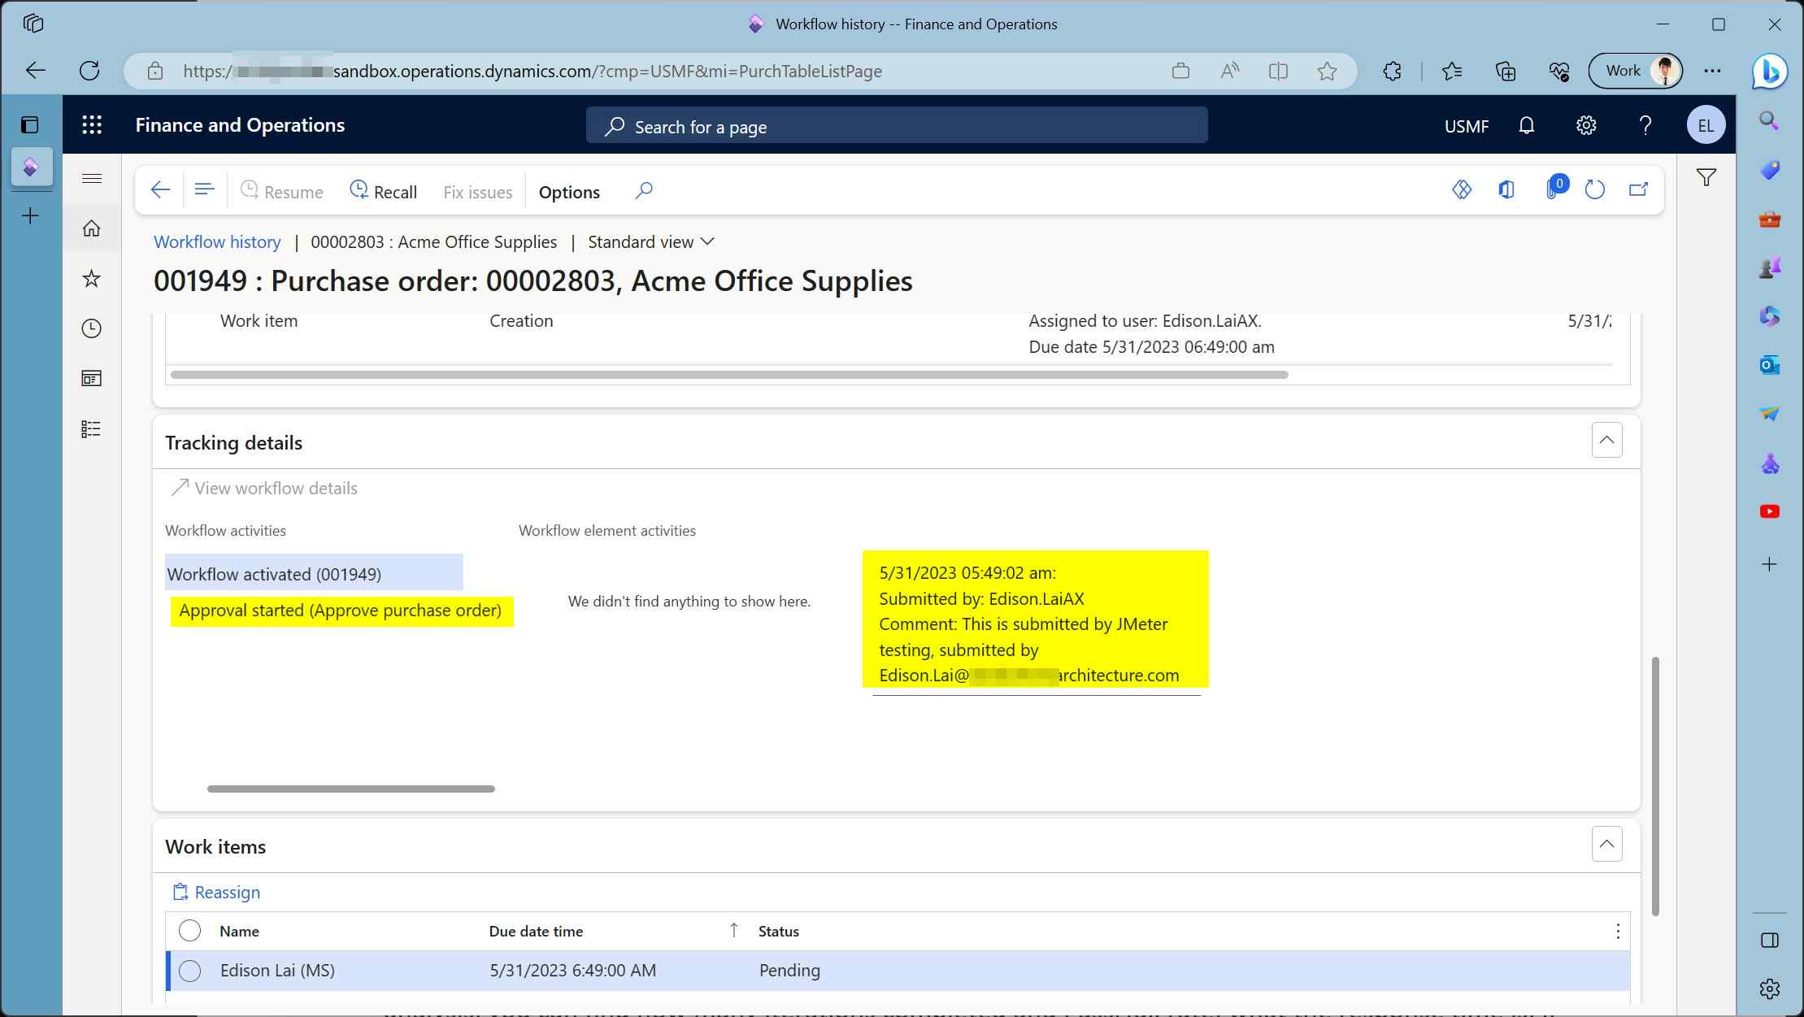Open the Settings gear in header

pyautogui.click(x=1586, y=125)
